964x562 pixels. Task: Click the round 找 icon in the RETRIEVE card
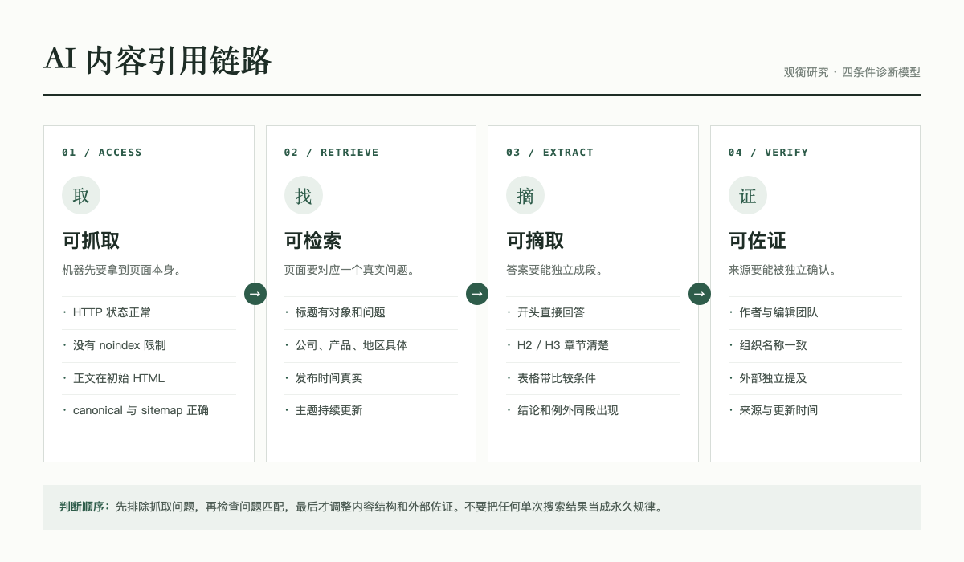304,195
